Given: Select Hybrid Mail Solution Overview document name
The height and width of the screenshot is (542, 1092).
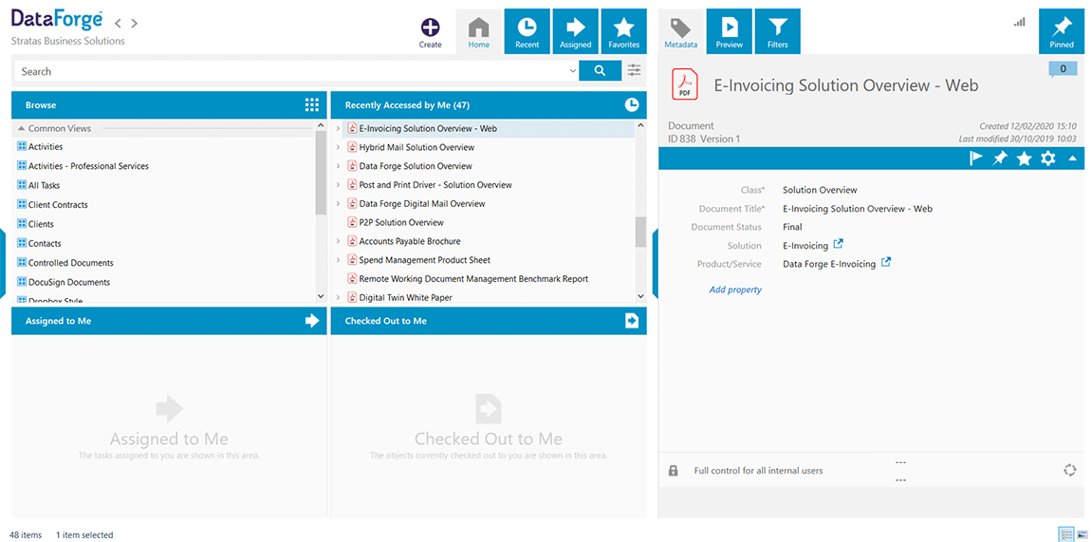Looking at the screenshot, I should coord(416,147).
